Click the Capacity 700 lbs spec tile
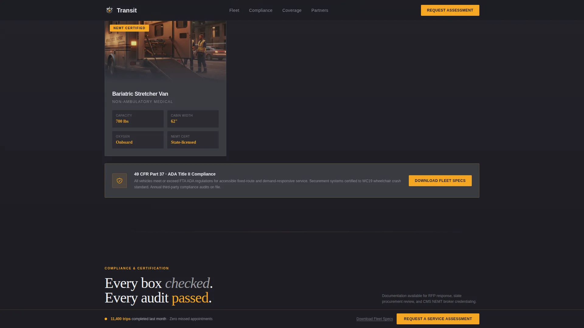The height and width of the screenshot is (328, 584). [138, 119]
